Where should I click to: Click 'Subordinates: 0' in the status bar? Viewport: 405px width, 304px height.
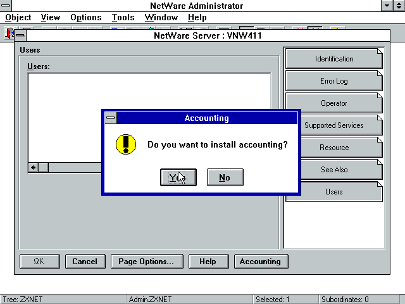click(345, 300)
